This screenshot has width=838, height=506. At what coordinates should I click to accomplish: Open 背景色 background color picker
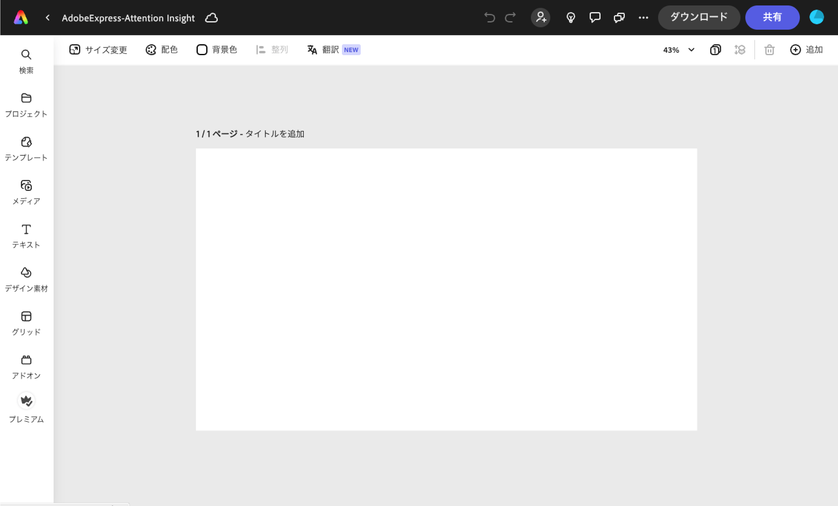[x=217, y=50]
